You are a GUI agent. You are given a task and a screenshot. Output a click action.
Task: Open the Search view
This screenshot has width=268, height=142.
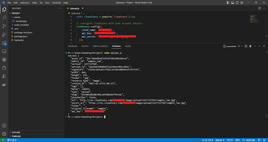[x=4, y=18]
